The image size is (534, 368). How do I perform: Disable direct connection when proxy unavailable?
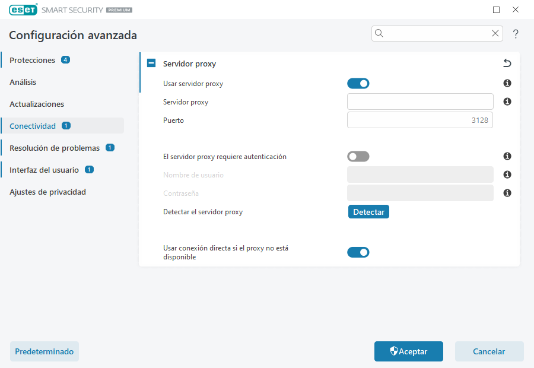point(358,252)
